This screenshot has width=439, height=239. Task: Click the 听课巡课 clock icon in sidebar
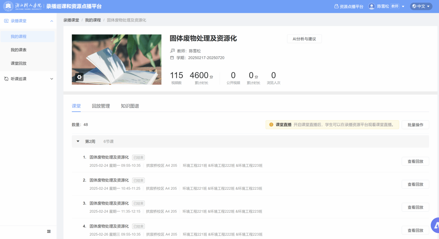(6, 79)
